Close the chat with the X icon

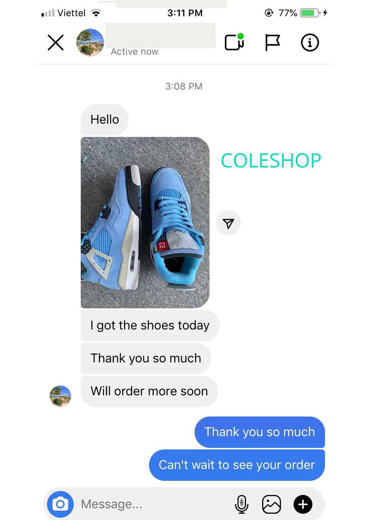point(56,42)
